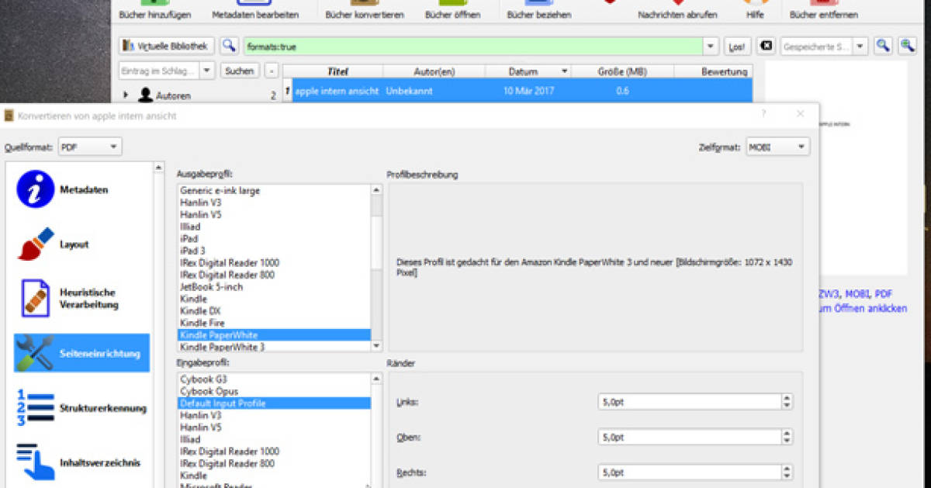Image resolution: width=931 pixels, height=488 pixels.
Task: Click the search binoculars icon beside Virtuelle Bibliothek
Action: [229, 47]
